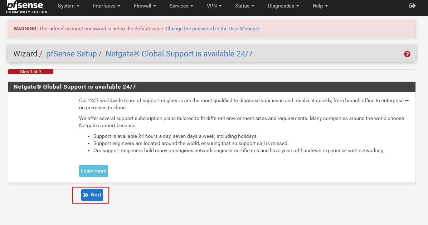Click the Wizard breadcrumb text

point(25,54)
